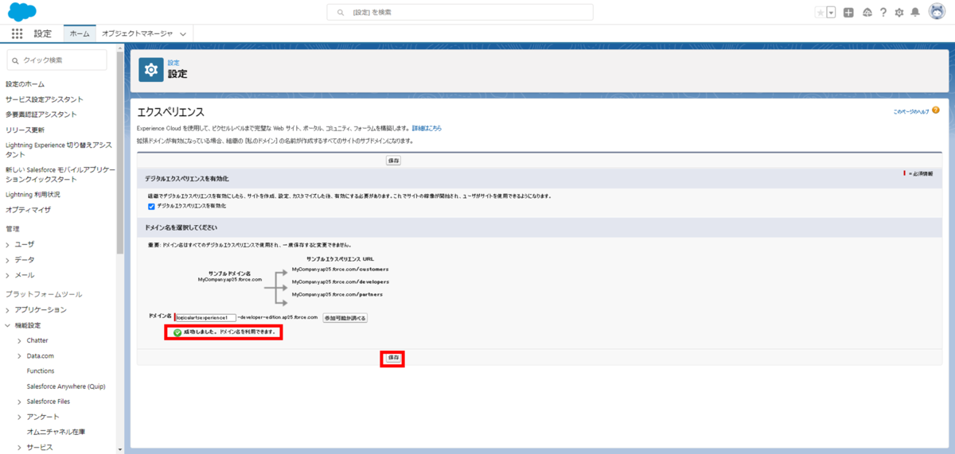Viewport: 955px width, 454px height.
Task: Click the ドメイン名 input field
Action: pyautogui.click(x=205, y=318)
